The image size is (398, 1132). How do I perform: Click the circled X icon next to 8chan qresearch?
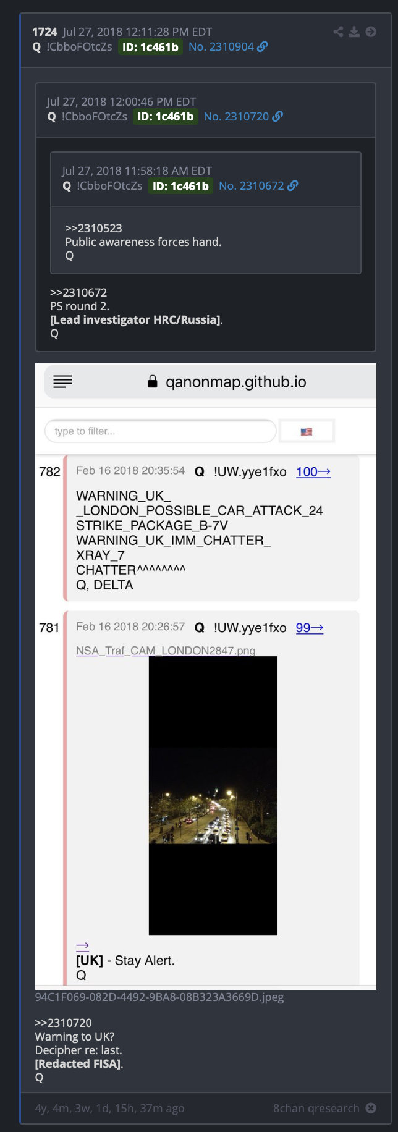click(371, 1108)
